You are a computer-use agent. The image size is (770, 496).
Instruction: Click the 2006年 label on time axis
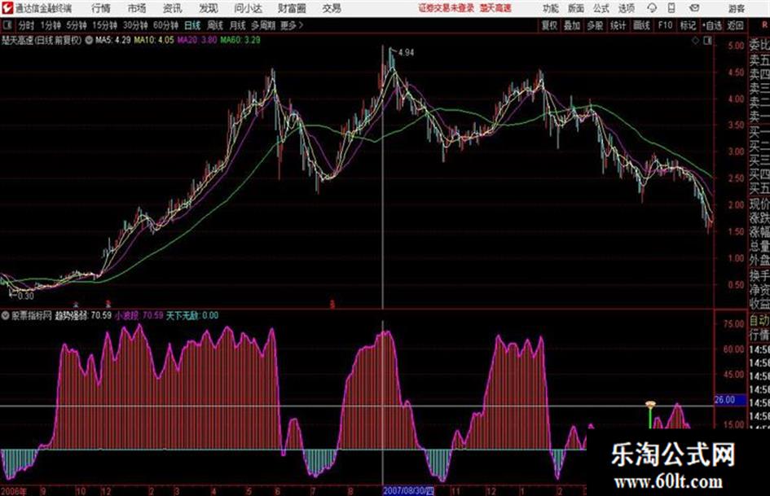pyautogui.click(x=14, y=490)
